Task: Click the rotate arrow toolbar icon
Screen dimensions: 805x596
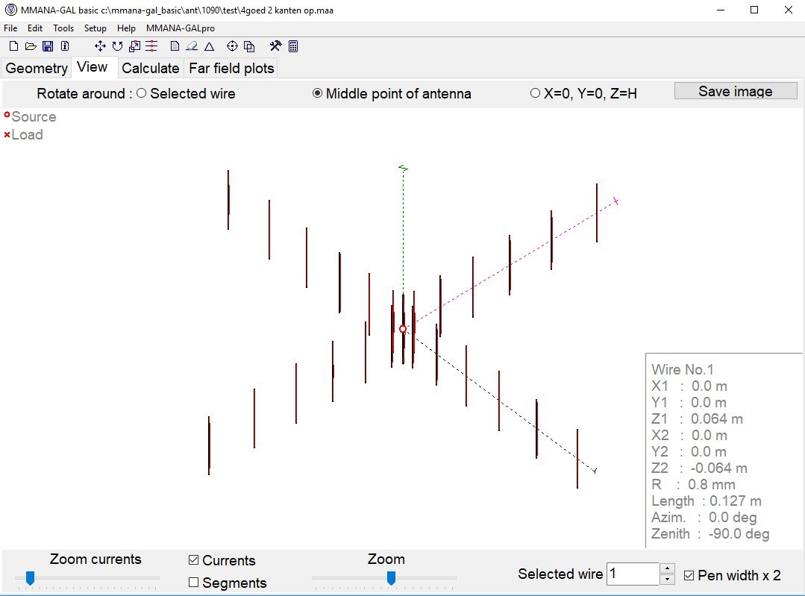Action: (117, 46)
